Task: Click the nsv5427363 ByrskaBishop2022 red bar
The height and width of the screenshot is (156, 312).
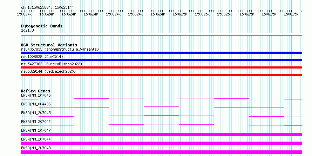Action: [x=161, y=67]
